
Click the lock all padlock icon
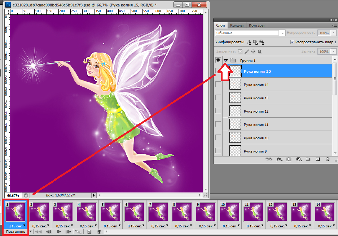tap(259, 51)
